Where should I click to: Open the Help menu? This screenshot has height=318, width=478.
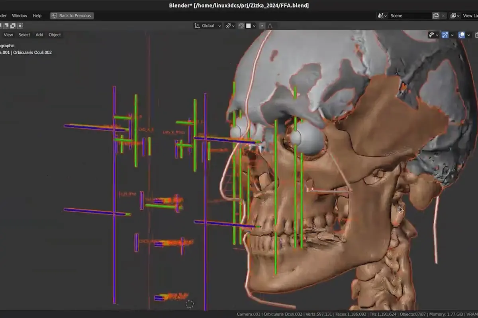click(x=37, y=16)
